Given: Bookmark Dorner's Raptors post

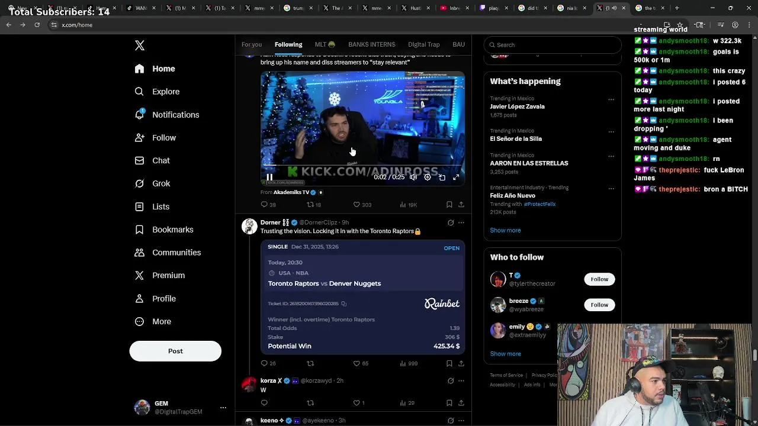Looking at the screenshot, I should point(449,363).
